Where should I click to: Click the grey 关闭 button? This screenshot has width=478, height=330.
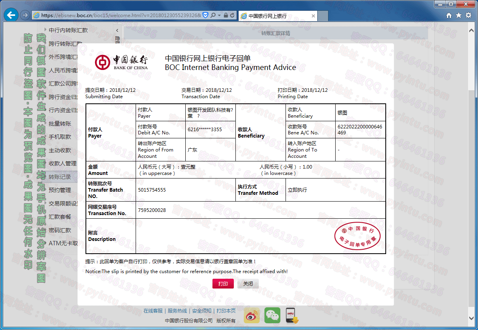tap(248, 283)
